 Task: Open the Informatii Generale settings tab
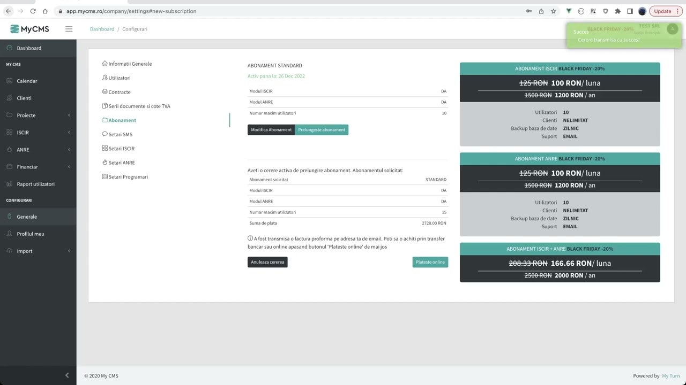[x=127, y=64]
